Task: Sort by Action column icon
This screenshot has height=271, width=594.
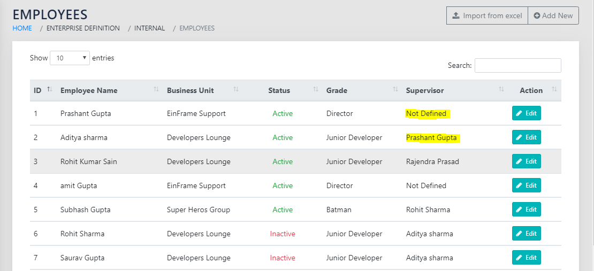Action: point(554,89)
